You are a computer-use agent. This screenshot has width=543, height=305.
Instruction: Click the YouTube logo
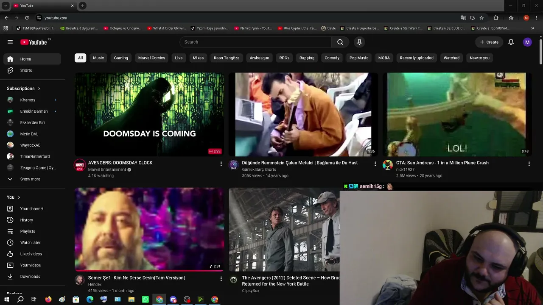click(34, 42)
